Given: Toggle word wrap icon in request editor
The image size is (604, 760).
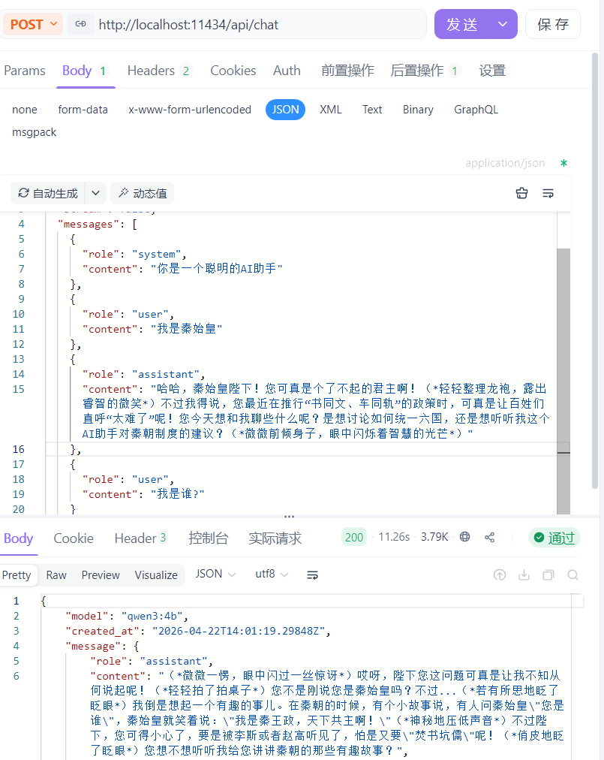Looking at the screenshot, I should 548,194.
